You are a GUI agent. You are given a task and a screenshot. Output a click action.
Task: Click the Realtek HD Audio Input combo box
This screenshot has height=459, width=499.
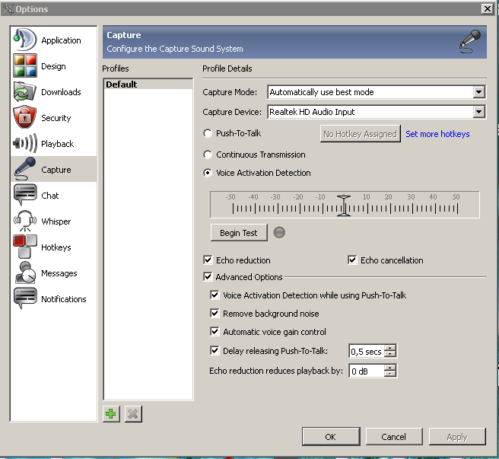pyautogui.click(x=377, y=112)
